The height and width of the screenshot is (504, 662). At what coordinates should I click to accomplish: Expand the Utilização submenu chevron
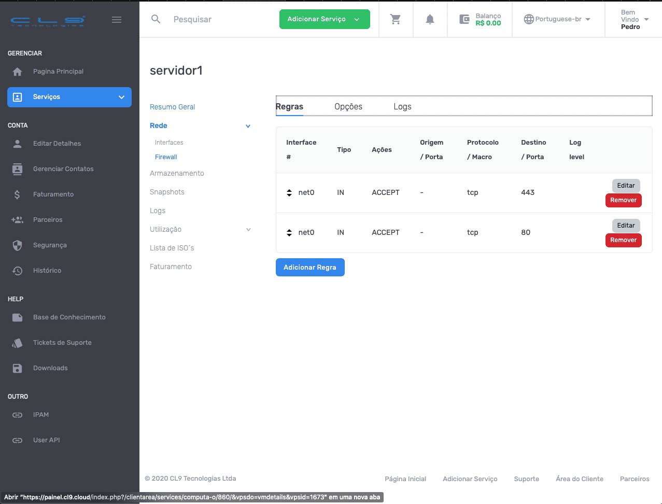[248, 230]
